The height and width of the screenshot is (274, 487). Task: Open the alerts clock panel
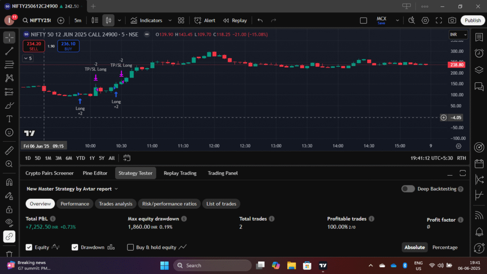(479, 53)
